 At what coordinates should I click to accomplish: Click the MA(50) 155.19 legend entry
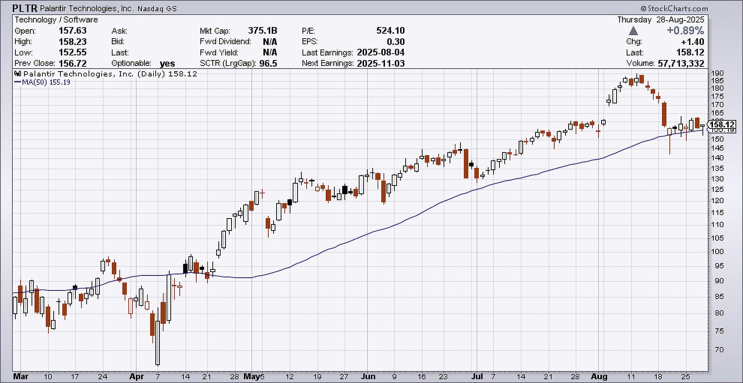point(42,82)
